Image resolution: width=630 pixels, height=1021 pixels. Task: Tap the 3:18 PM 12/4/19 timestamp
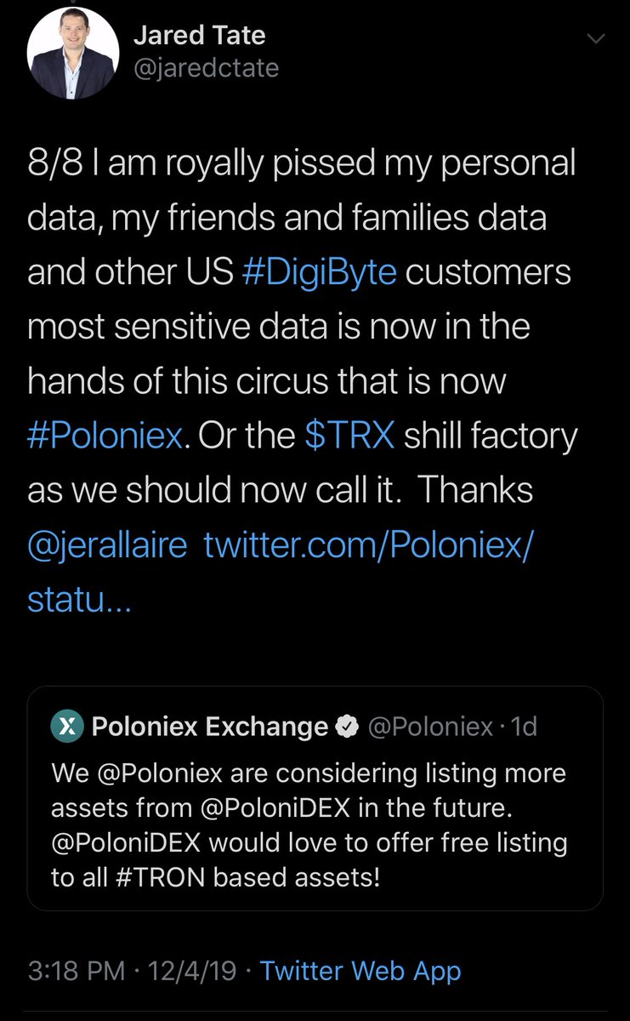pos(132,972)
